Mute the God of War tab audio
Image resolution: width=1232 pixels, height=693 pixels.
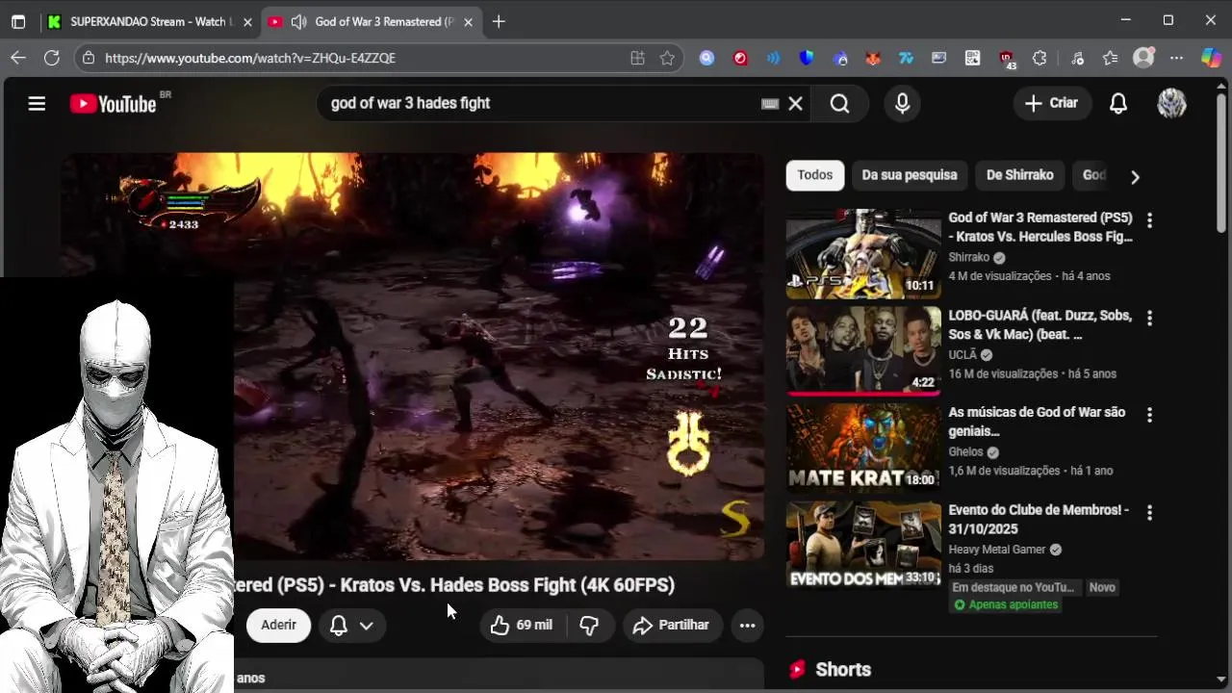click(298, 21)
